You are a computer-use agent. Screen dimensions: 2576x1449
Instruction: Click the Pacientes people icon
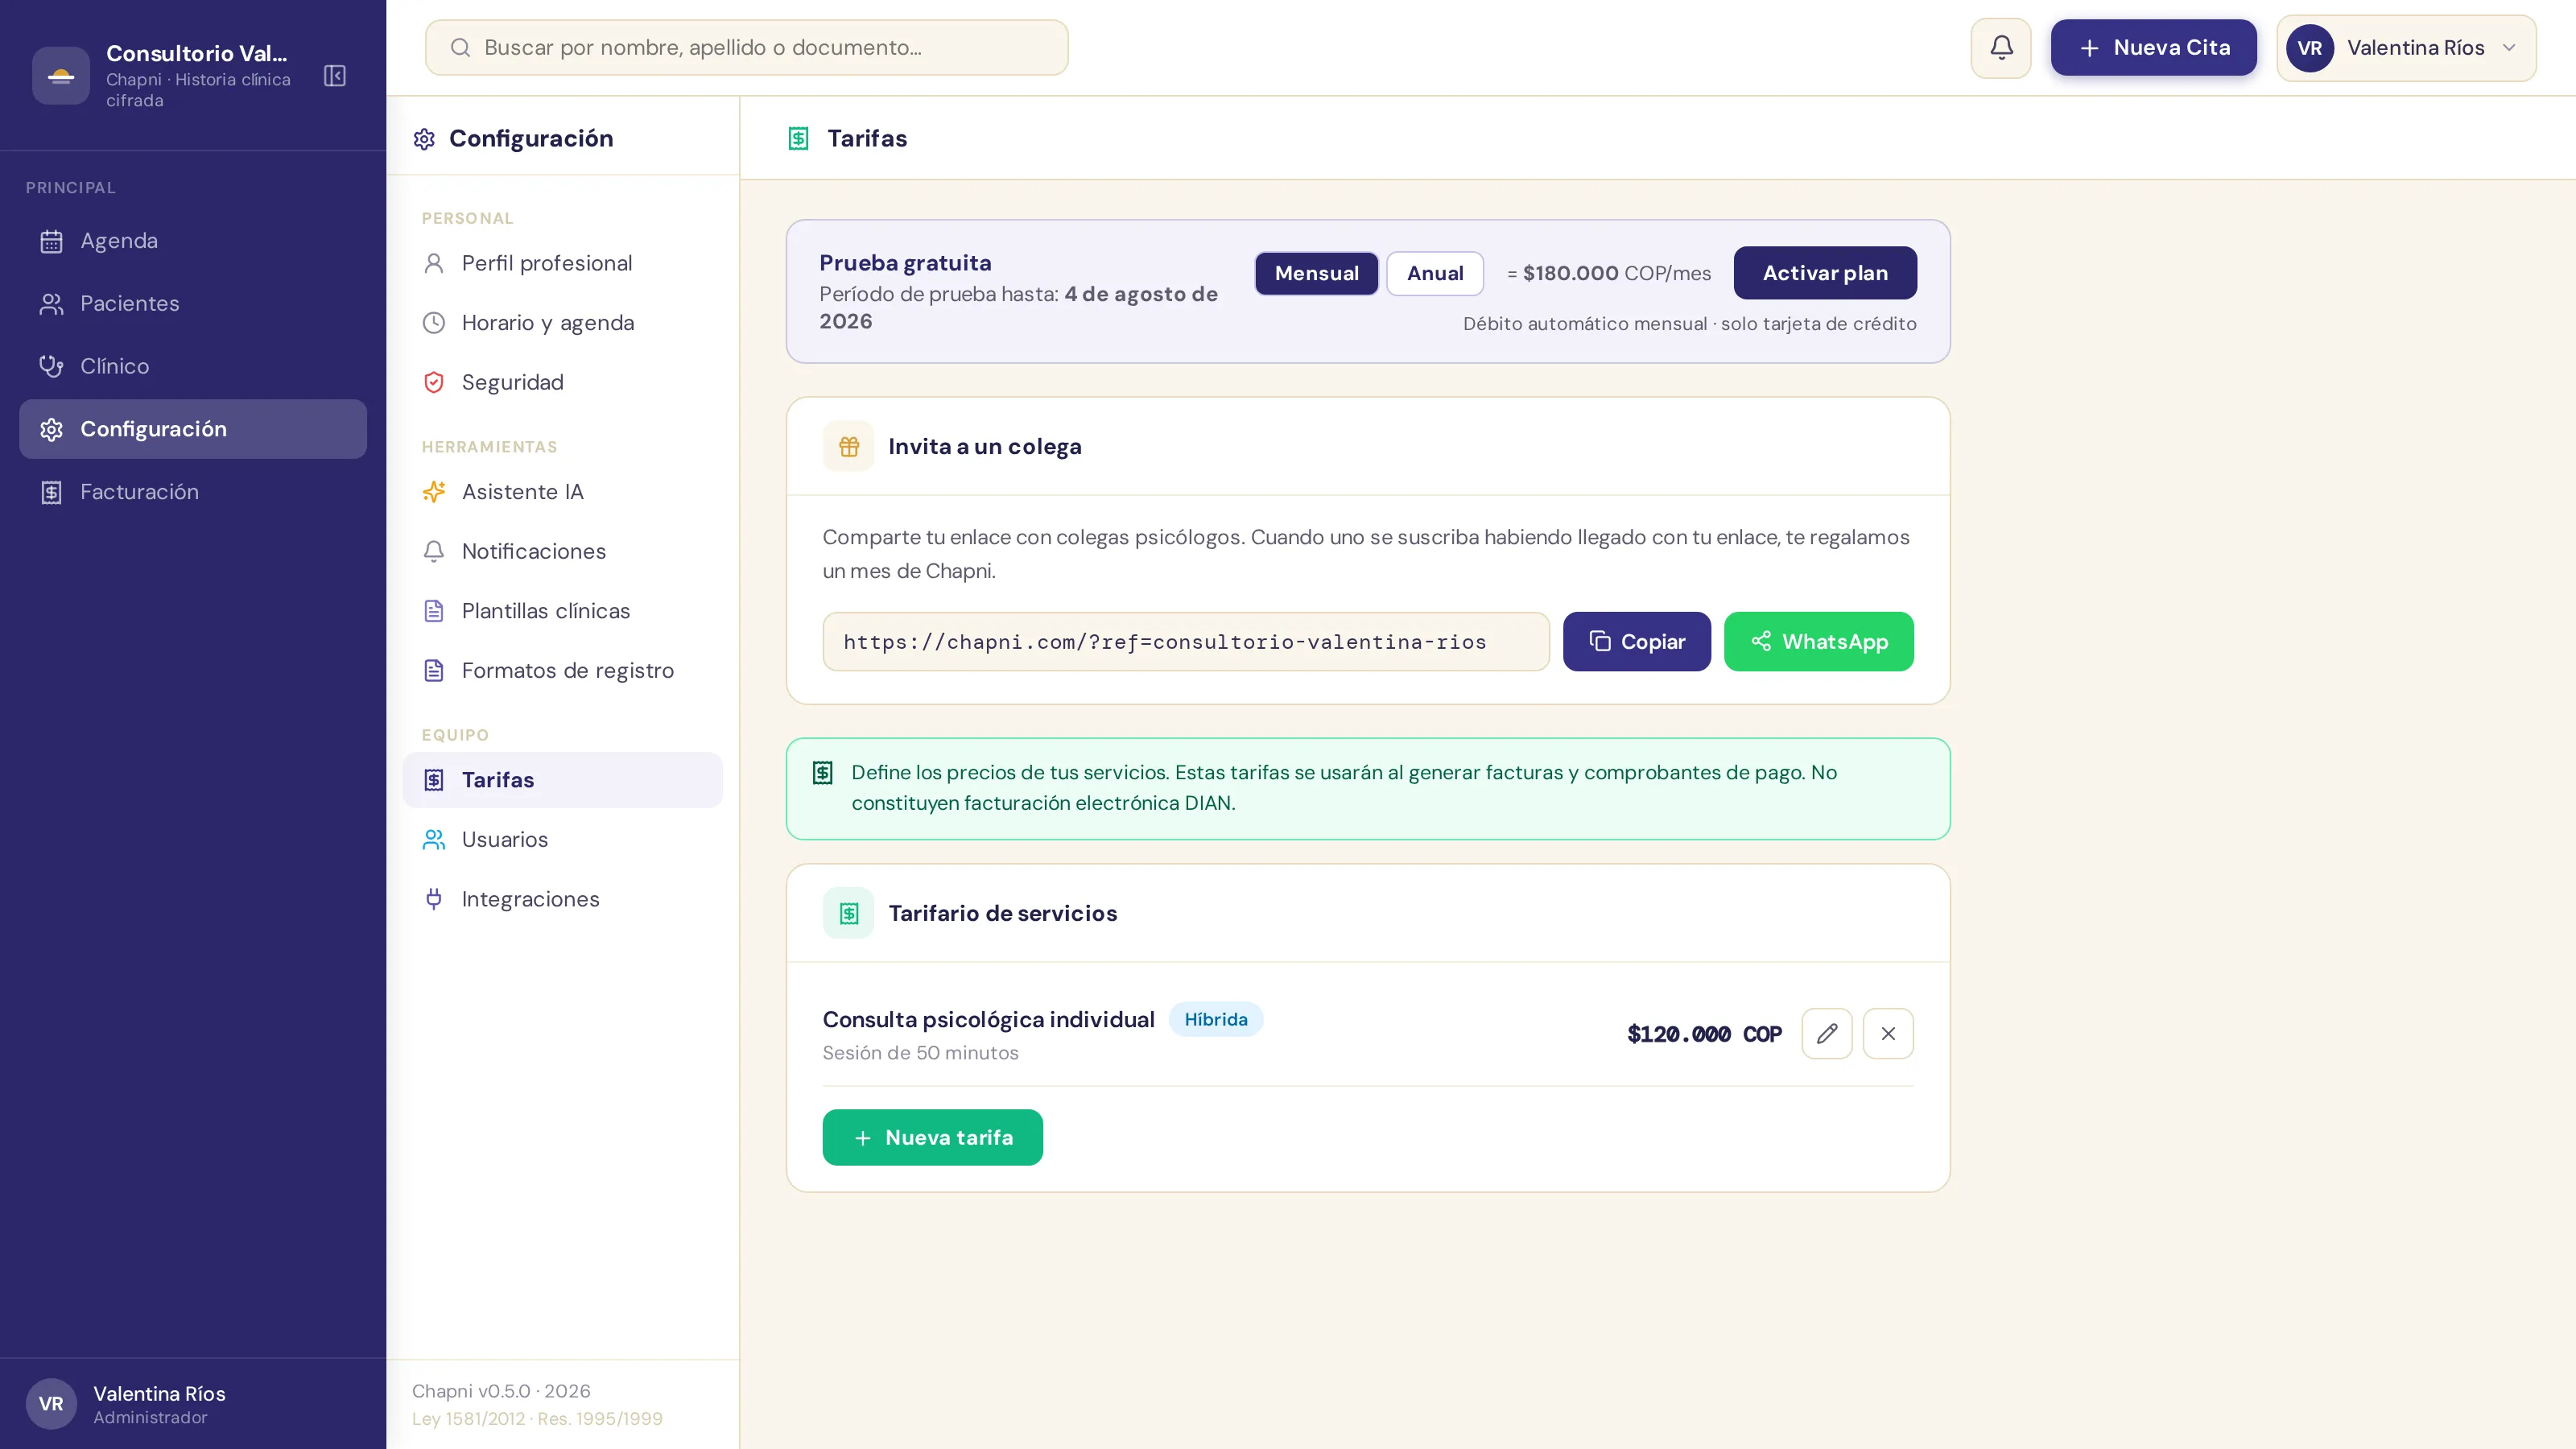point(51,304)
